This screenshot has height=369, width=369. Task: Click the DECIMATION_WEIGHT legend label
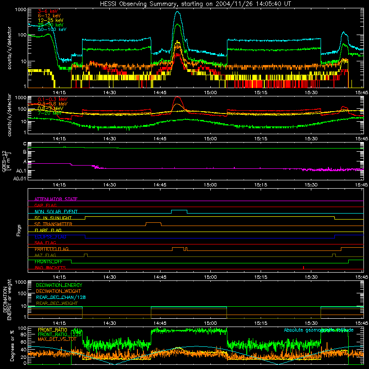59,291
